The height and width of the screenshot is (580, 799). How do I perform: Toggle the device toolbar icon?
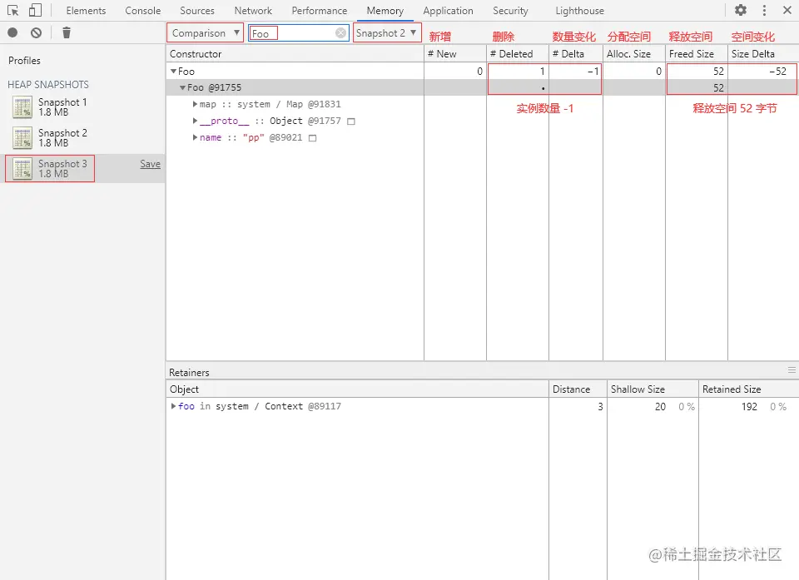(35, 10)
